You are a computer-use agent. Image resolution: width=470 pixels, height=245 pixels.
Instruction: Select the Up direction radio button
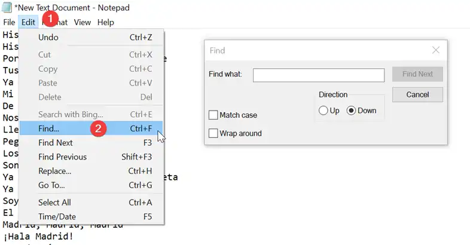point(323,111)
